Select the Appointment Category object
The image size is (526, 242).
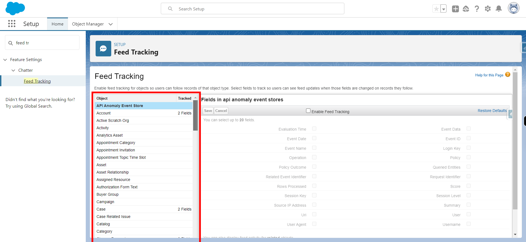point(144,143)
